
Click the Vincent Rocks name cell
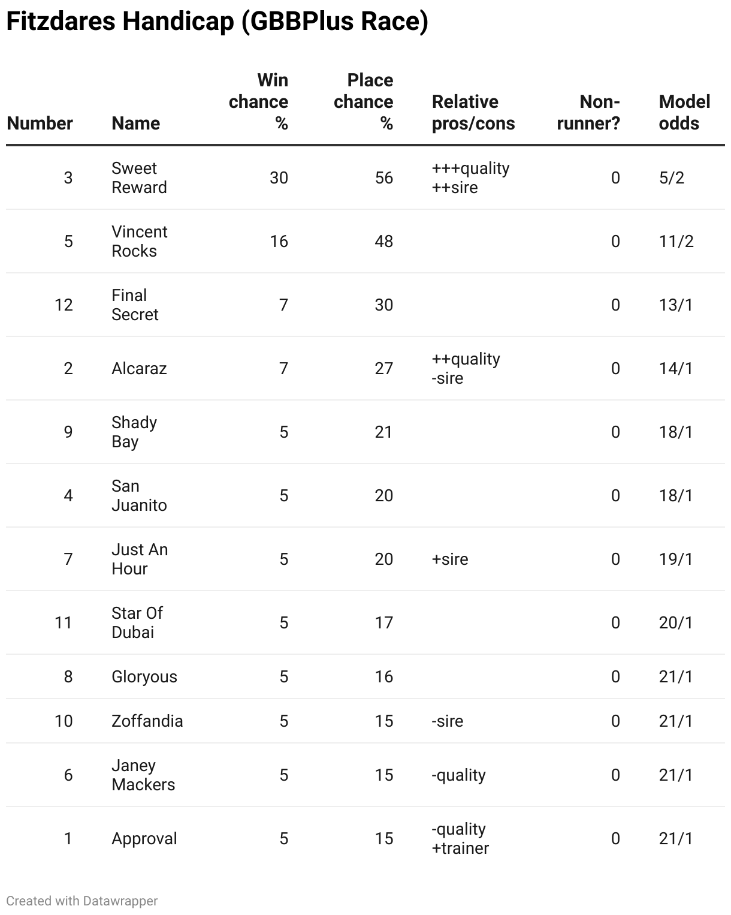point(140,241)
